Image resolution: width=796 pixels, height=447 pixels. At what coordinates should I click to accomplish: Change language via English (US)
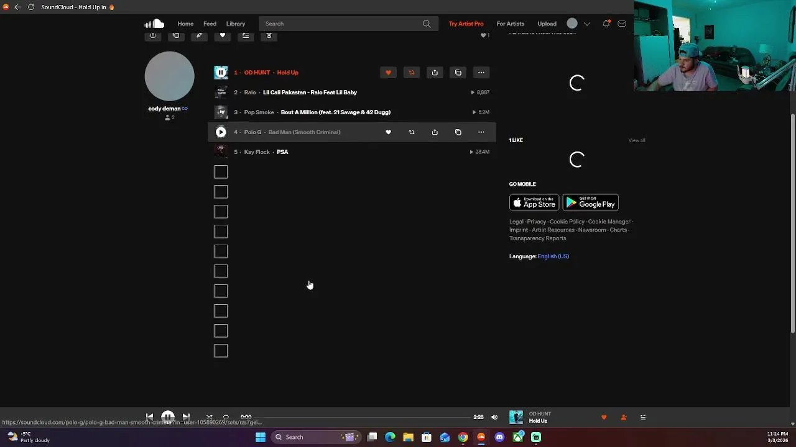[x=553, y=256]
